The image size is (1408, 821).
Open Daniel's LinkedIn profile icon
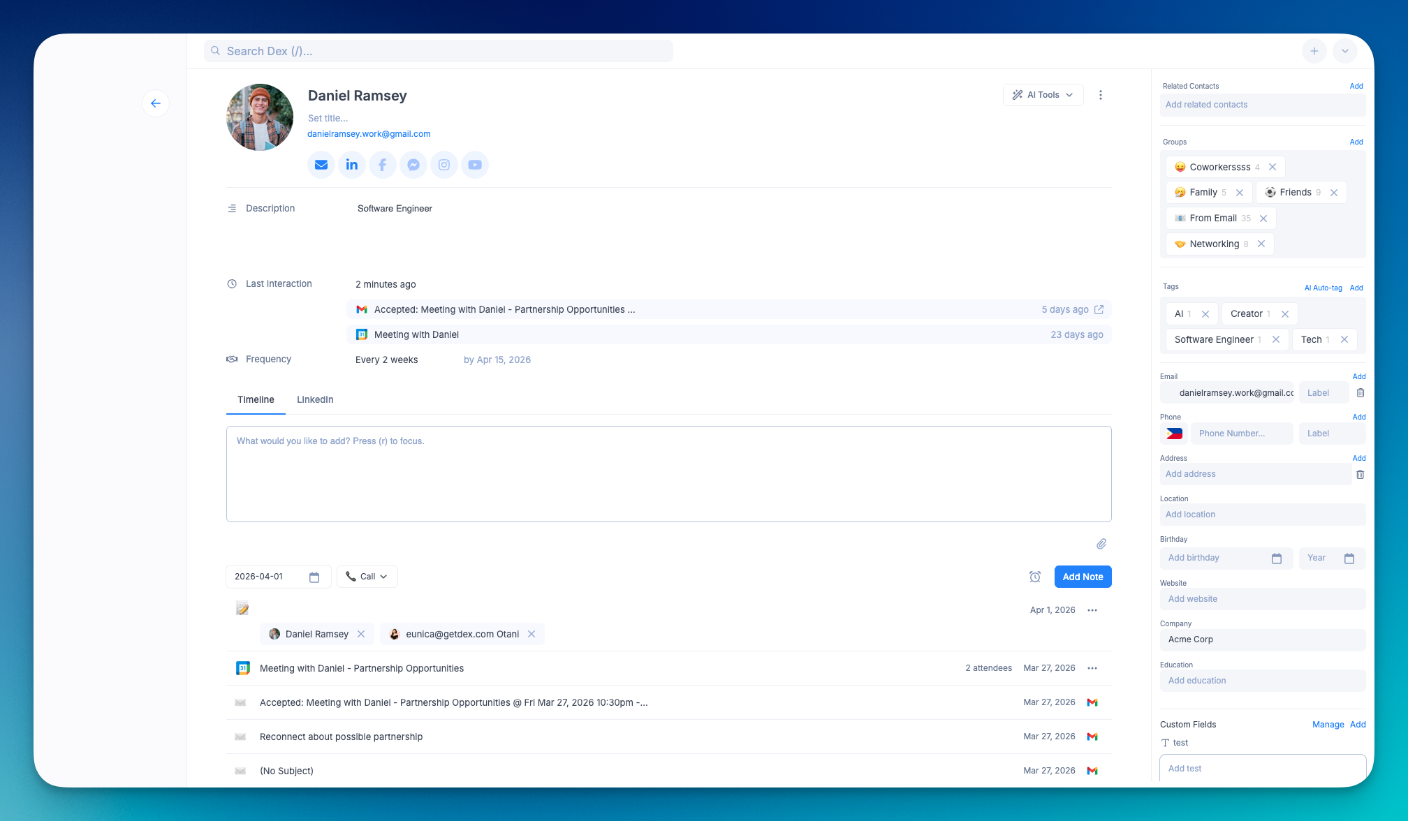[x=352, y=165]
